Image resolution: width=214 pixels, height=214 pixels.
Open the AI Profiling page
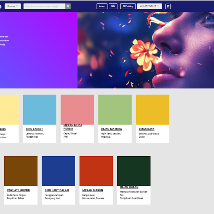[x=128, y=6]
